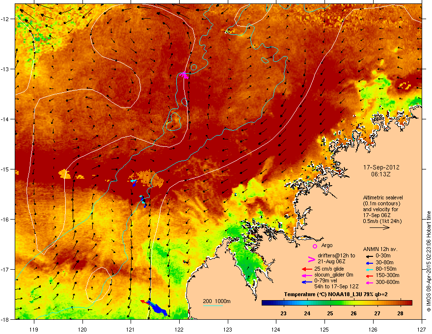Screen dimensions: 432x334
Task: Click the latitude axis label -15
Action: (x=5, y=169)
